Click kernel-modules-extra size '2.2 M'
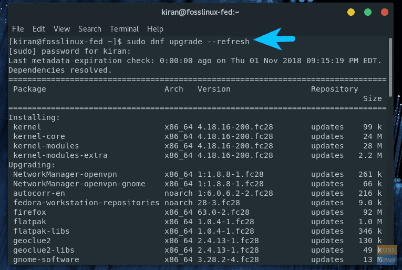 pyautogui.click(x=370, y=155)
